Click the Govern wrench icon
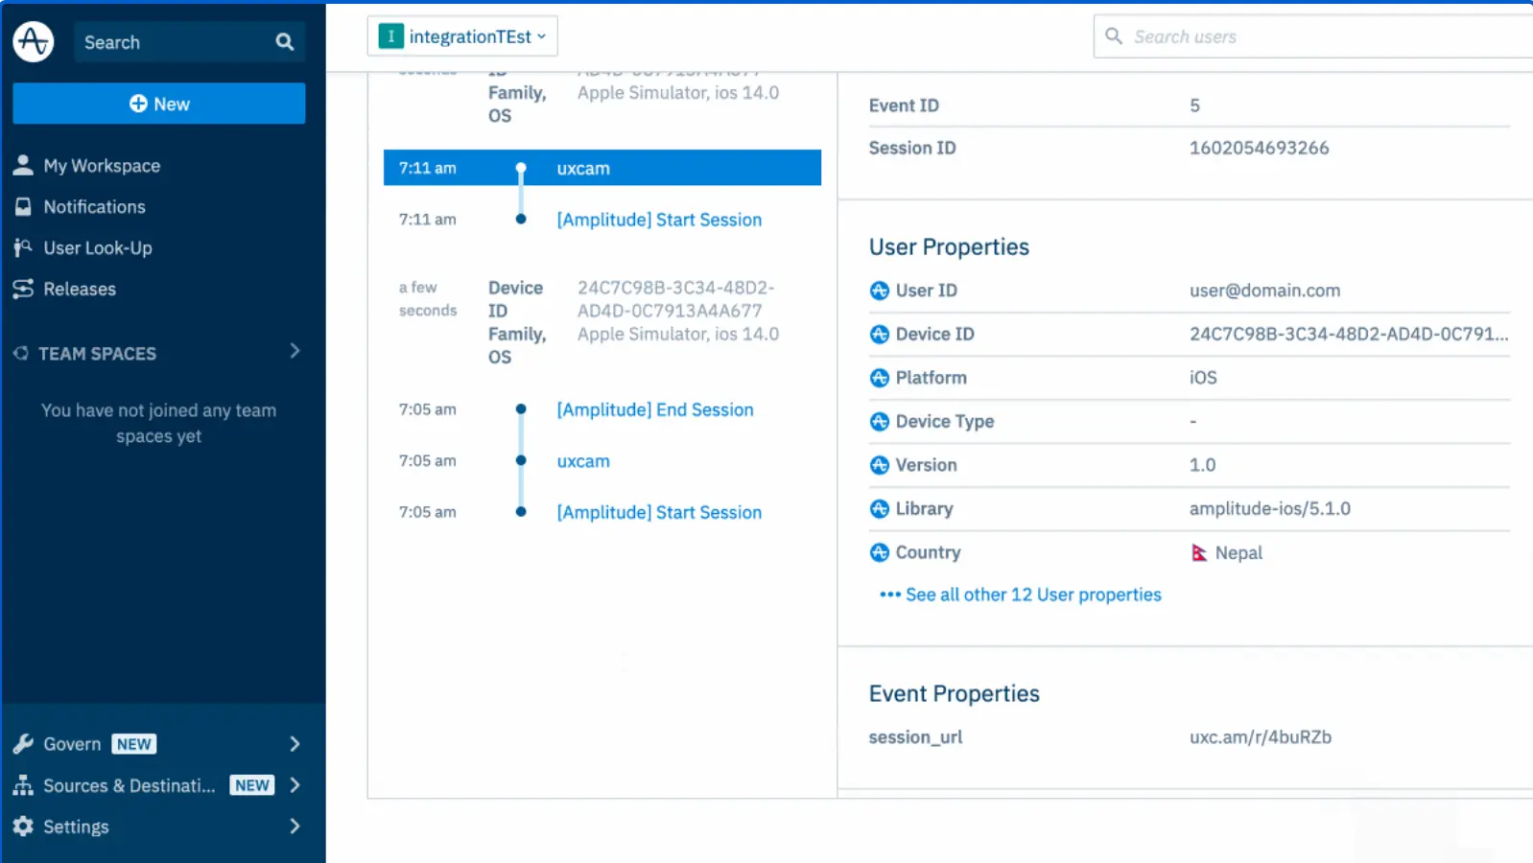The height and width of the screenshot is (863, 1533). click(x=23, y=743)
